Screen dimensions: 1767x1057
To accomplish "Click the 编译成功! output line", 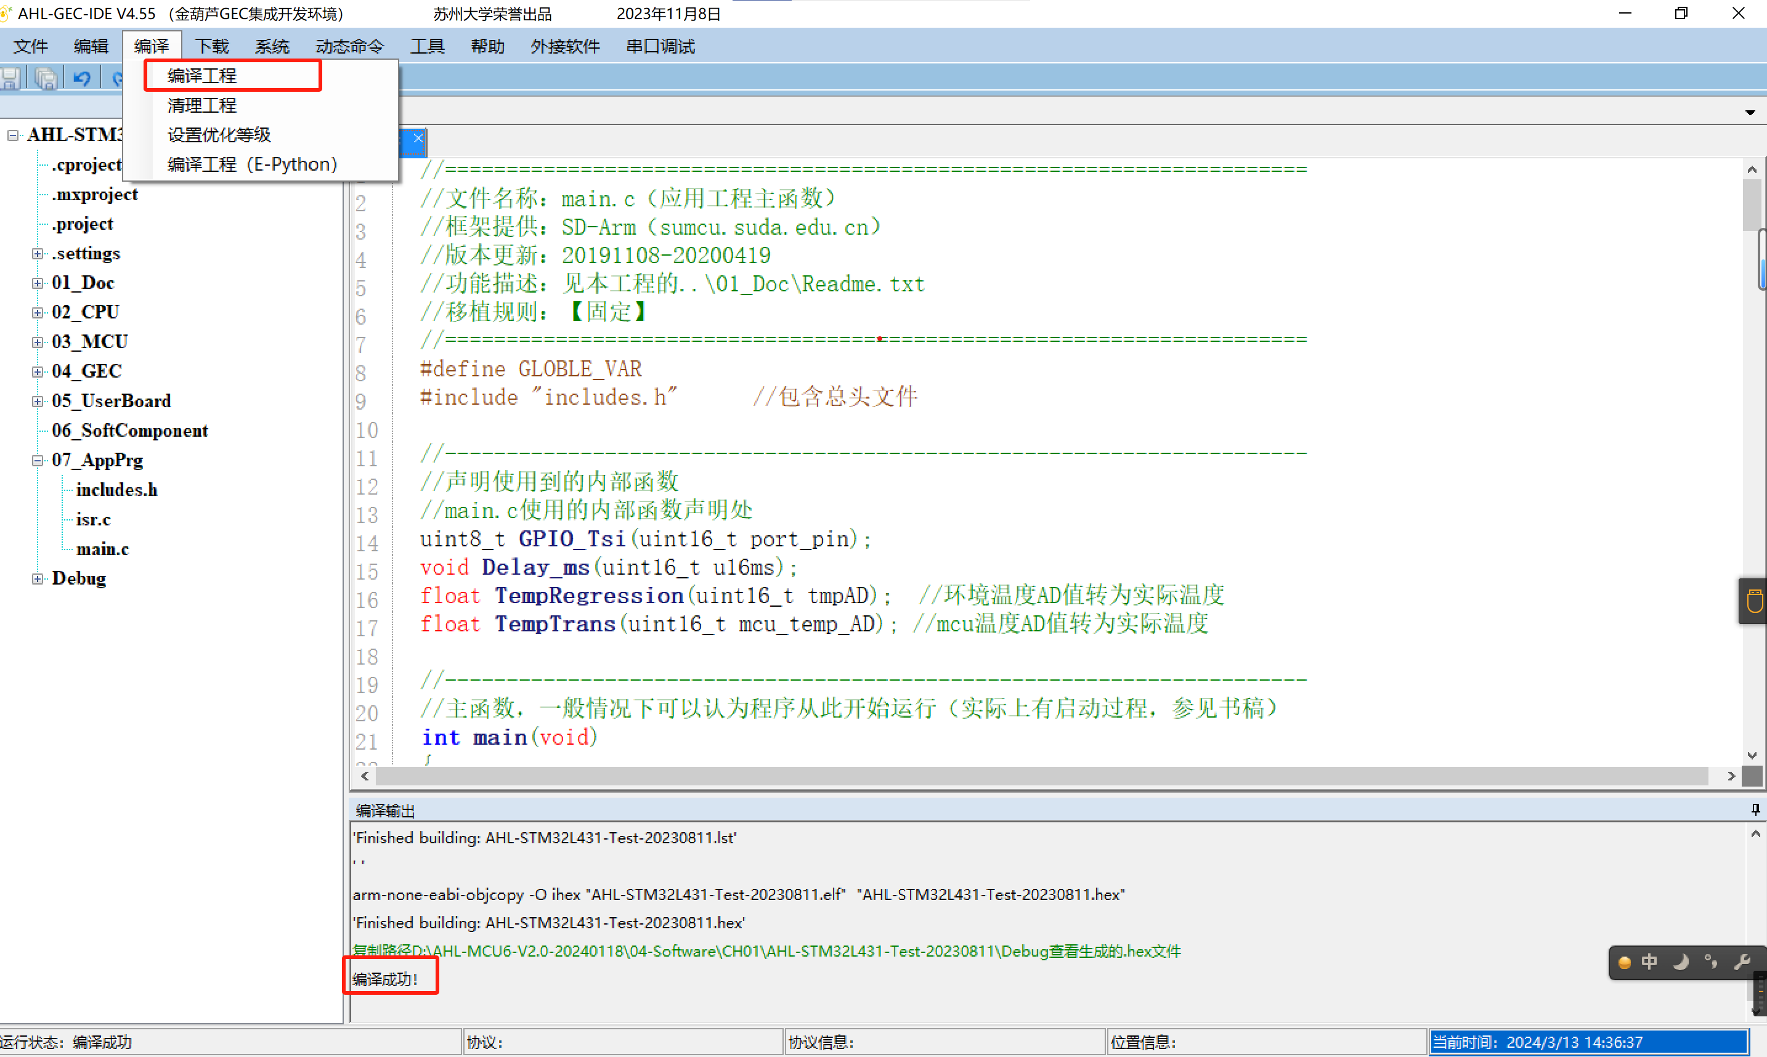I will [x=385, y=979].
